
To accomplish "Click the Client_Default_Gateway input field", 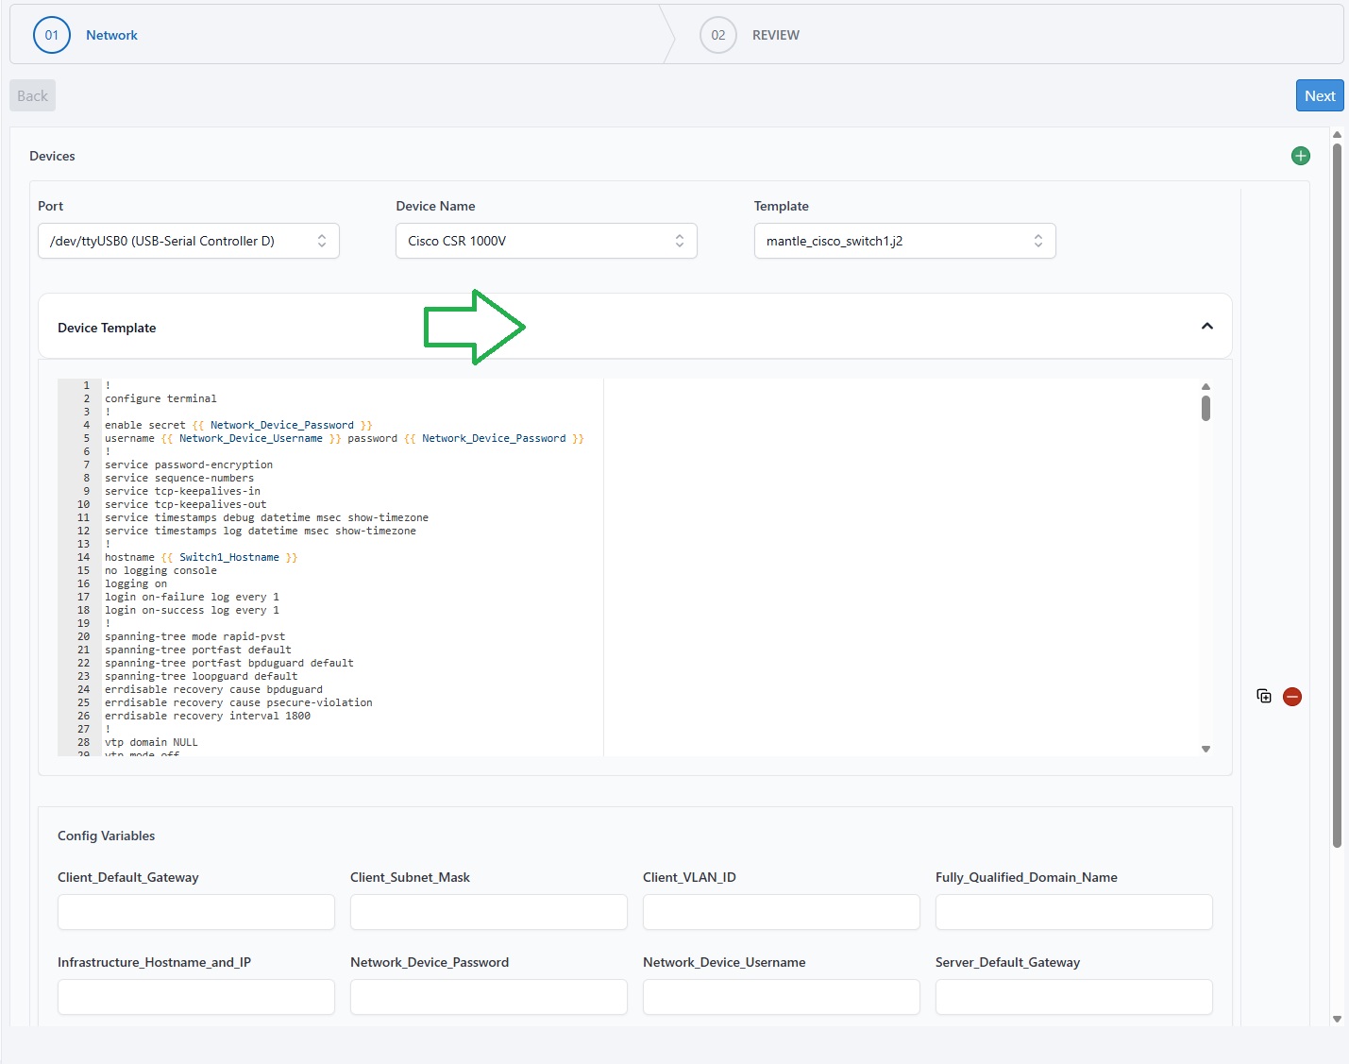I will [196, 912].
